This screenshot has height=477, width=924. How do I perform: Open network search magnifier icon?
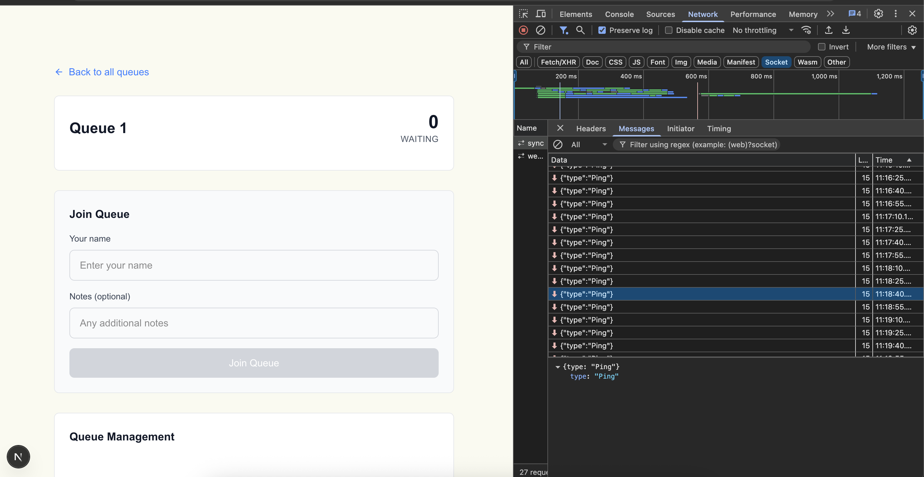[580, 30]
